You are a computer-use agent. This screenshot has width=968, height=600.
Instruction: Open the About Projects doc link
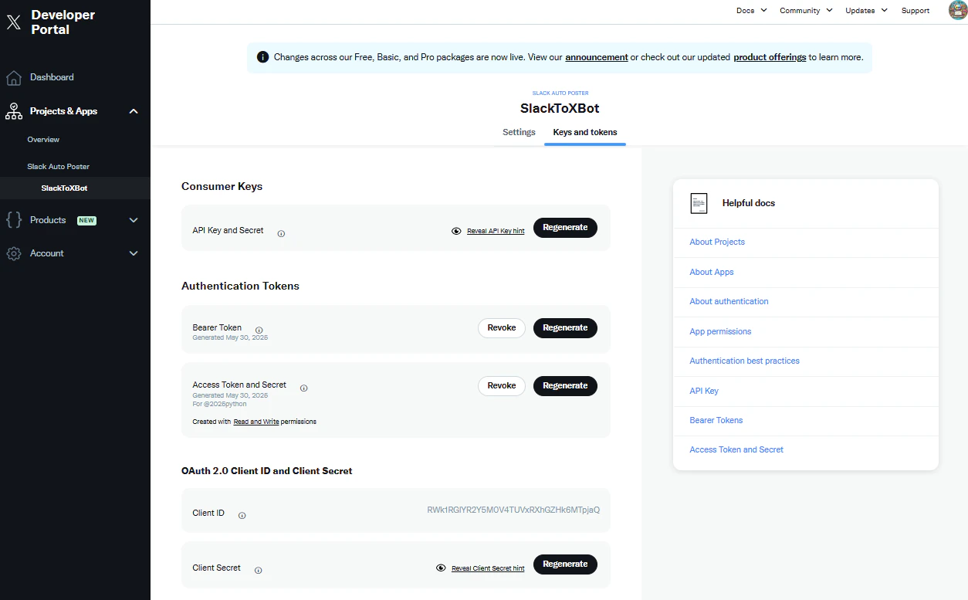coord(717,242)
